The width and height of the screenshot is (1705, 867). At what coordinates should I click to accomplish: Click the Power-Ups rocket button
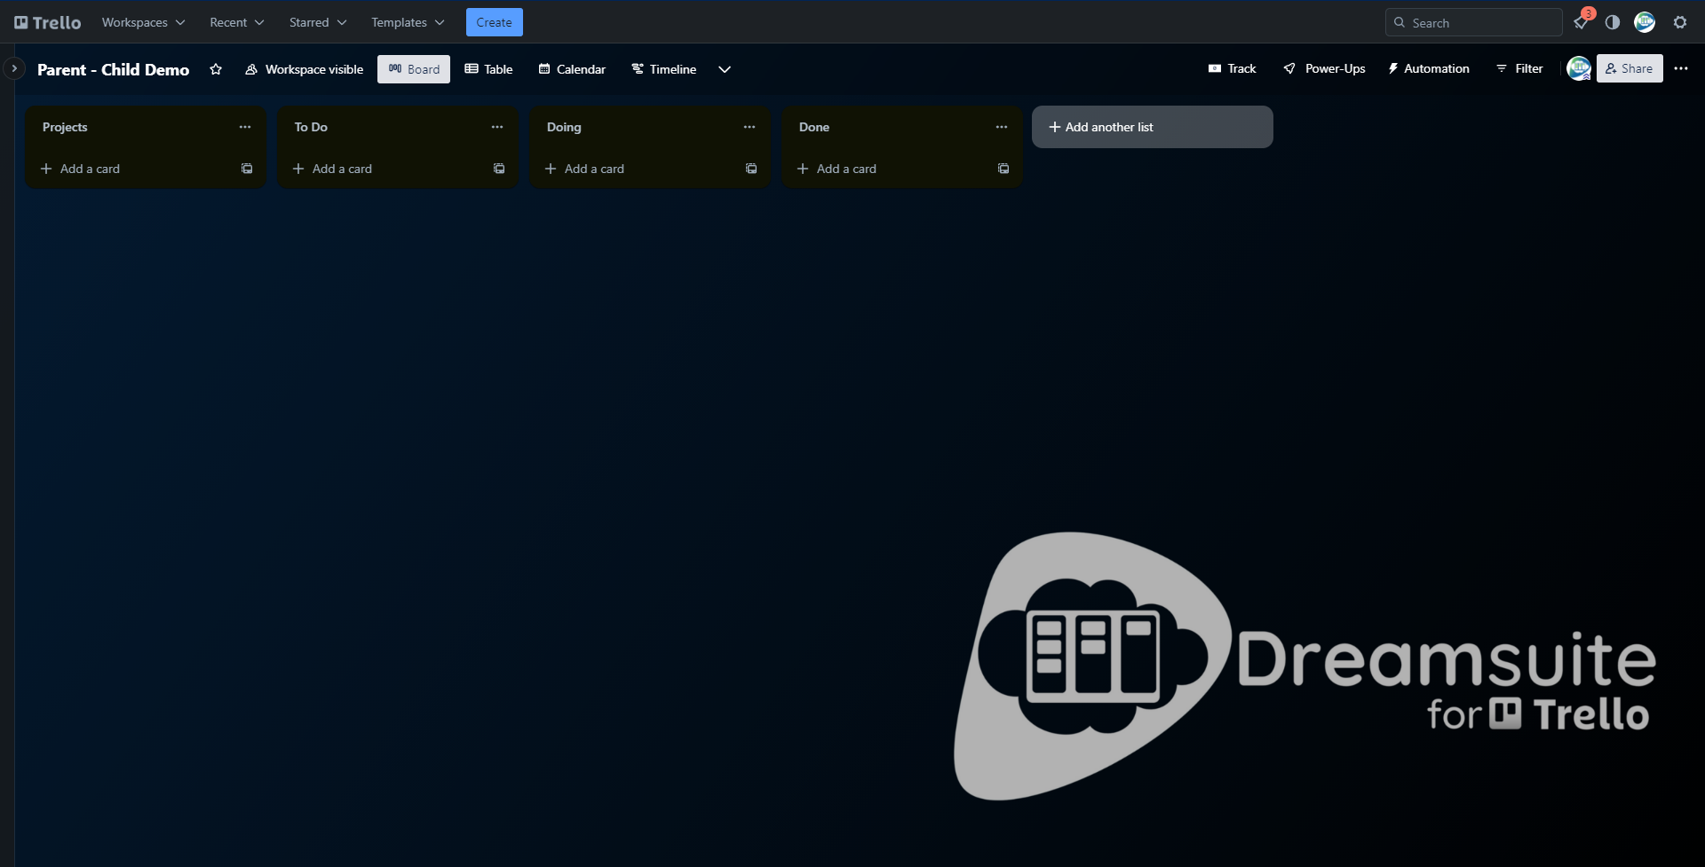(x=1324, y=68)
